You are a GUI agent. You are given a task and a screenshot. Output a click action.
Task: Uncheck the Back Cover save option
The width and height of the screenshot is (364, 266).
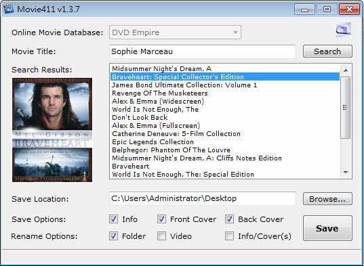(x=229, y=219)
